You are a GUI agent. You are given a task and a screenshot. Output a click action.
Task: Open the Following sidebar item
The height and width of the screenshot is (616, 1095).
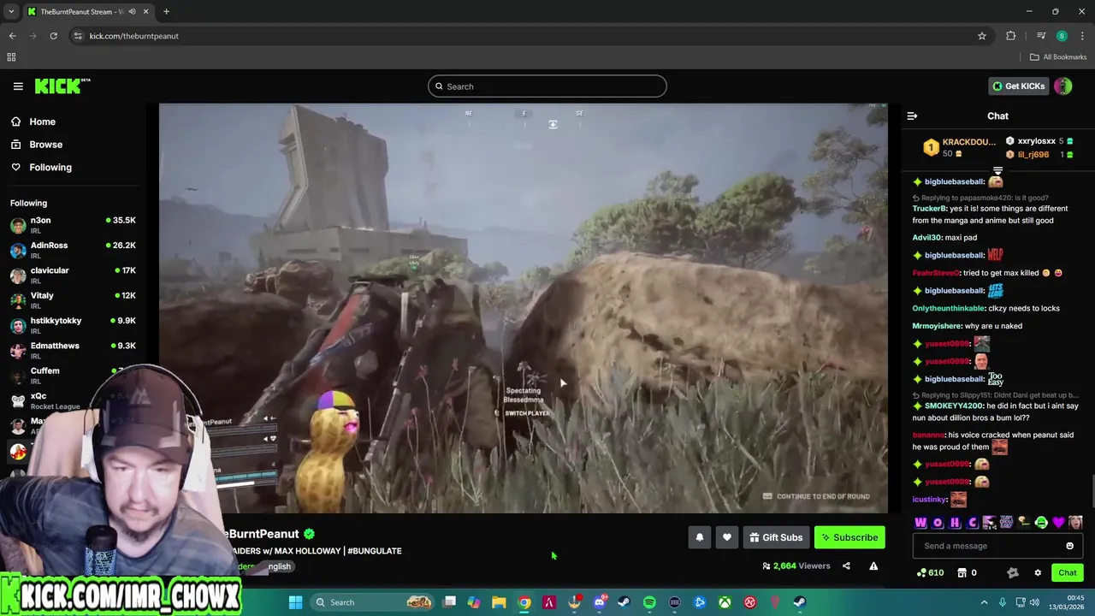pos(41,168)
